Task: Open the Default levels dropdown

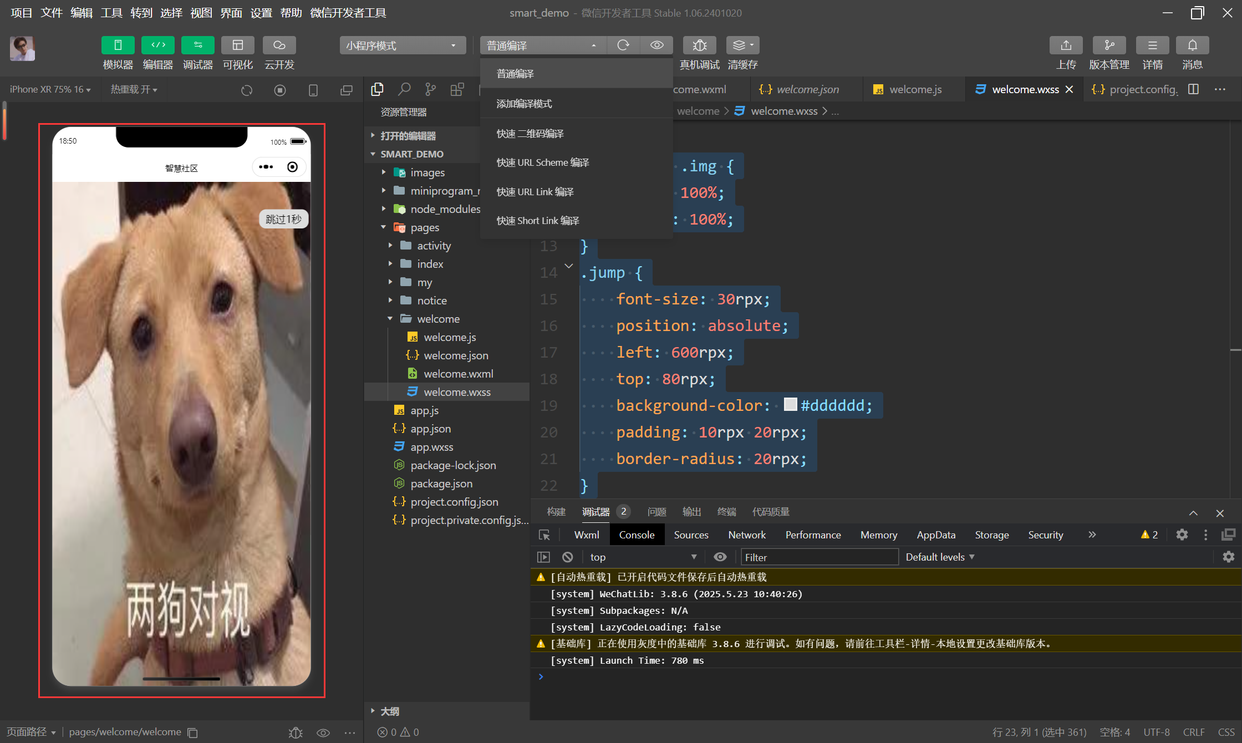Action: pos(940,557)
